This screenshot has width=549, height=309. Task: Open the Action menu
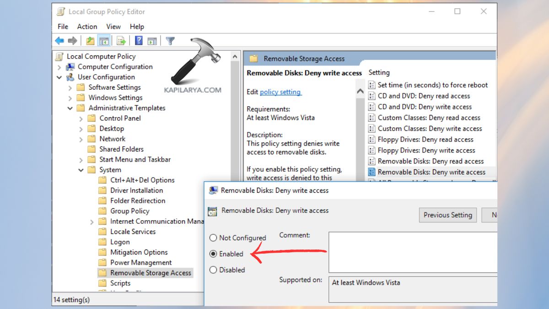87,26
